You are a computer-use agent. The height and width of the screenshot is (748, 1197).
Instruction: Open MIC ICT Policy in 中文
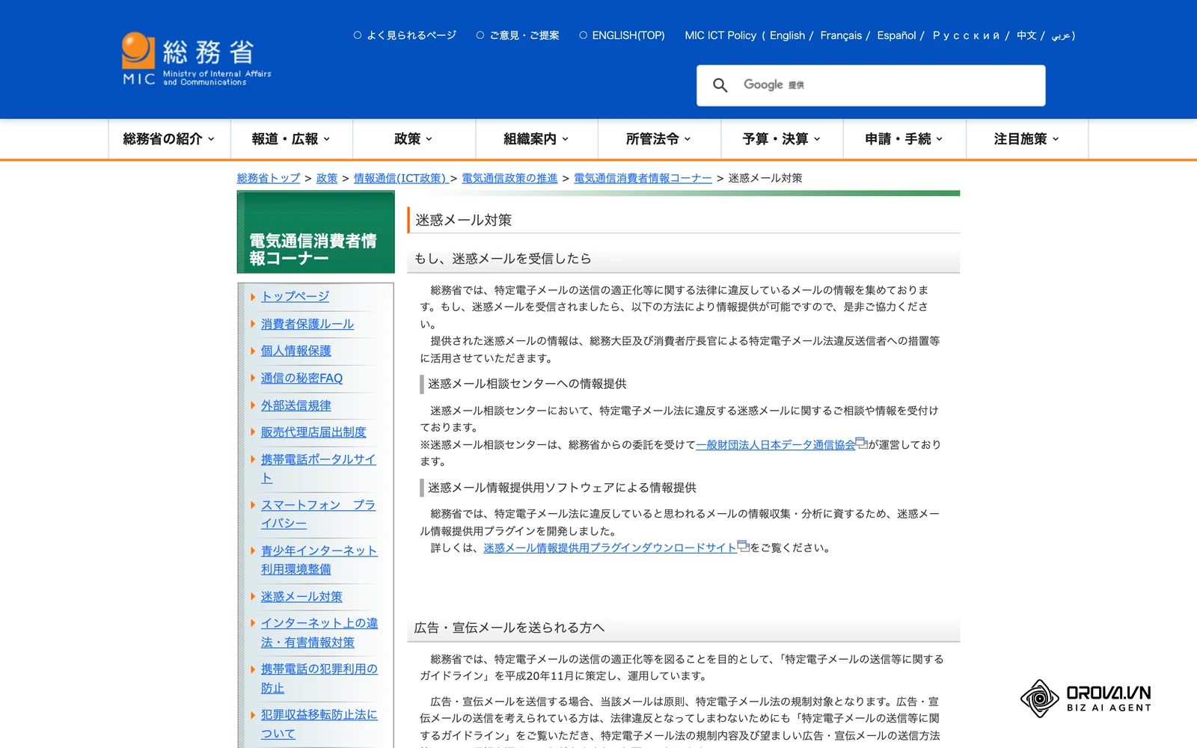tap(1026, 35)
